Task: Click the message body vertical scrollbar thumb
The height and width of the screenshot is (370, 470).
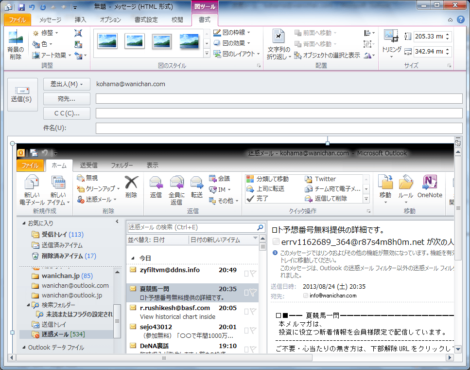Action: click(x=458, y=208)
